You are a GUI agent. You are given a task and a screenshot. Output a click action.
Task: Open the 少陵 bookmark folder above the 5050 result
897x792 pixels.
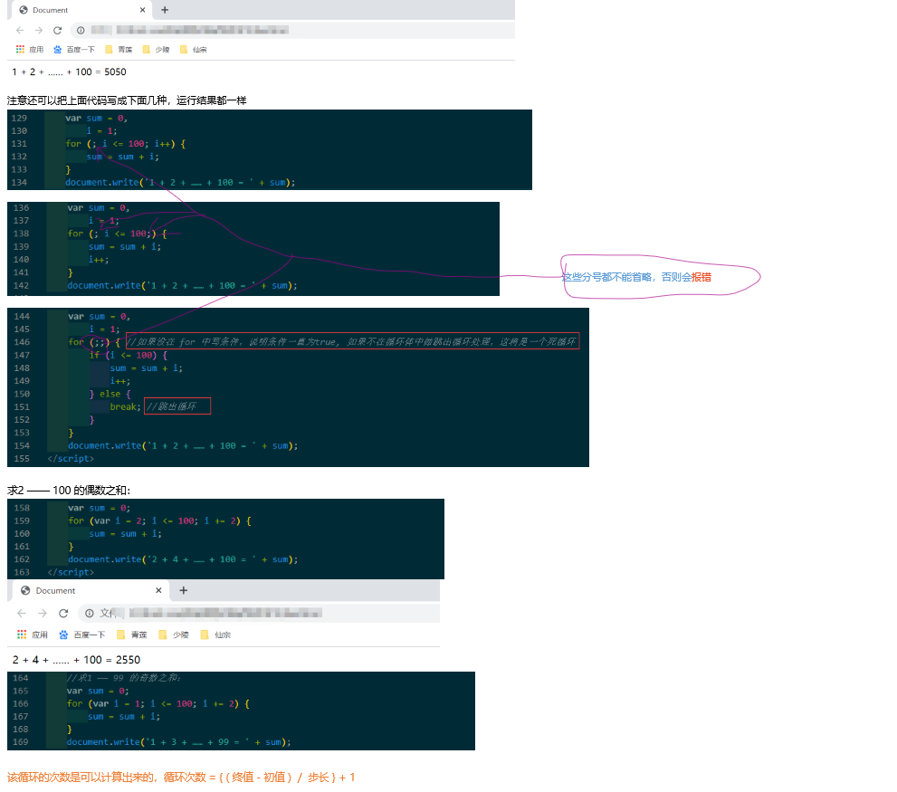(157, 50)
